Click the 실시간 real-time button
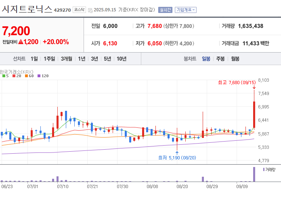 click(165, 10)
